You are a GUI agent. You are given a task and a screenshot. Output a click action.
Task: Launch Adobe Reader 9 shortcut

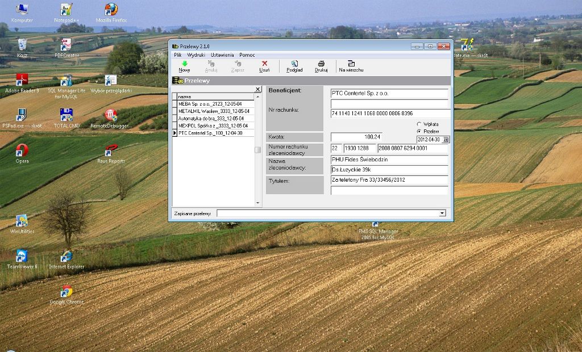click(22, 83)
